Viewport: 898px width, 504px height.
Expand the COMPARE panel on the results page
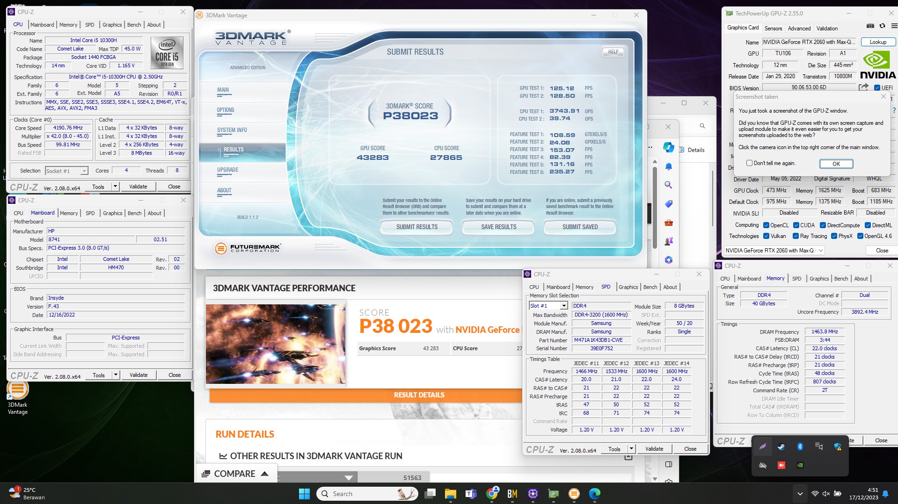tap(235, 474)
